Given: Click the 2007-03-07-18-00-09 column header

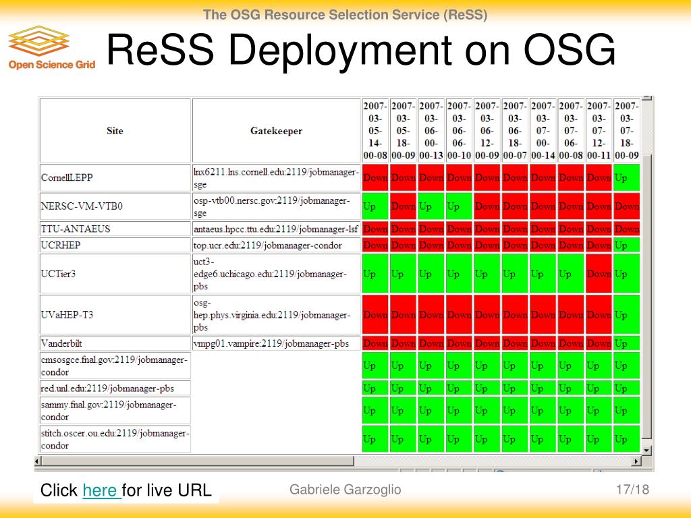Looking at the screenshot, I should (627, 130).
